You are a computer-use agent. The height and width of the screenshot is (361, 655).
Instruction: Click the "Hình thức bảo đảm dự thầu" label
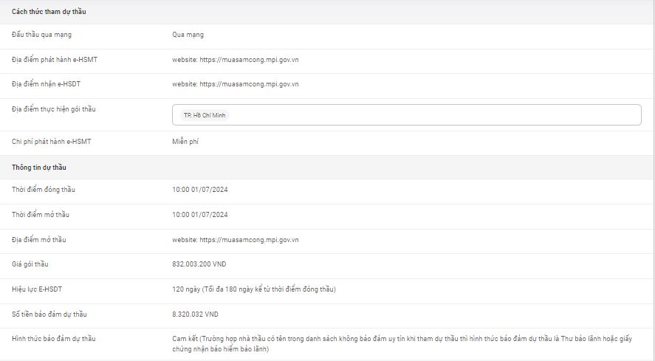pyautogui.click(x=54, y=339)
